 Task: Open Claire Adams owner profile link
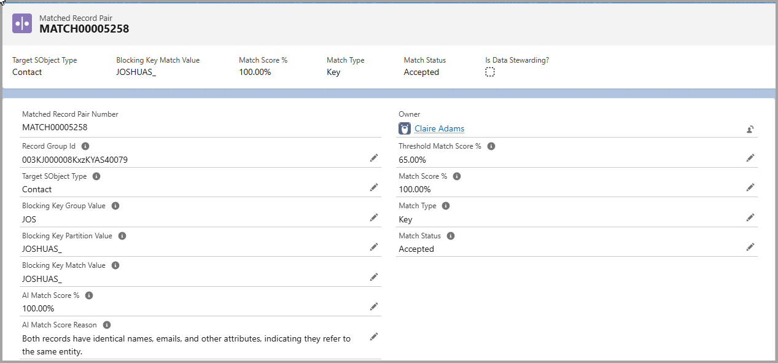click(439, 128)
